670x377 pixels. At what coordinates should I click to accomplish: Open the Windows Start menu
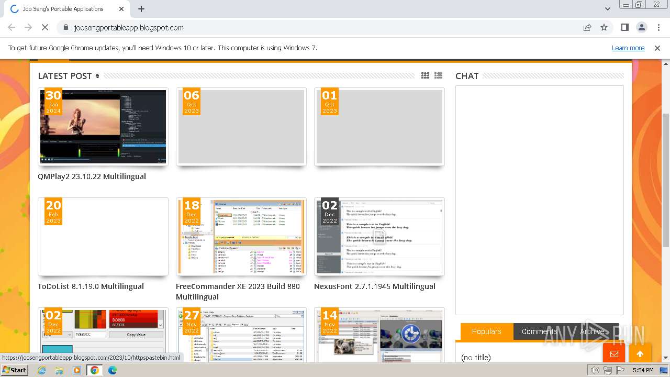14,370
